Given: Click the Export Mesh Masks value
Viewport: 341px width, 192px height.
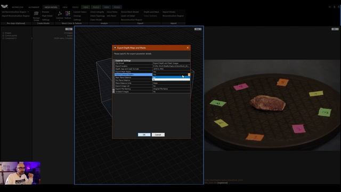Looking at the screenshot, I should pos(171,72).
